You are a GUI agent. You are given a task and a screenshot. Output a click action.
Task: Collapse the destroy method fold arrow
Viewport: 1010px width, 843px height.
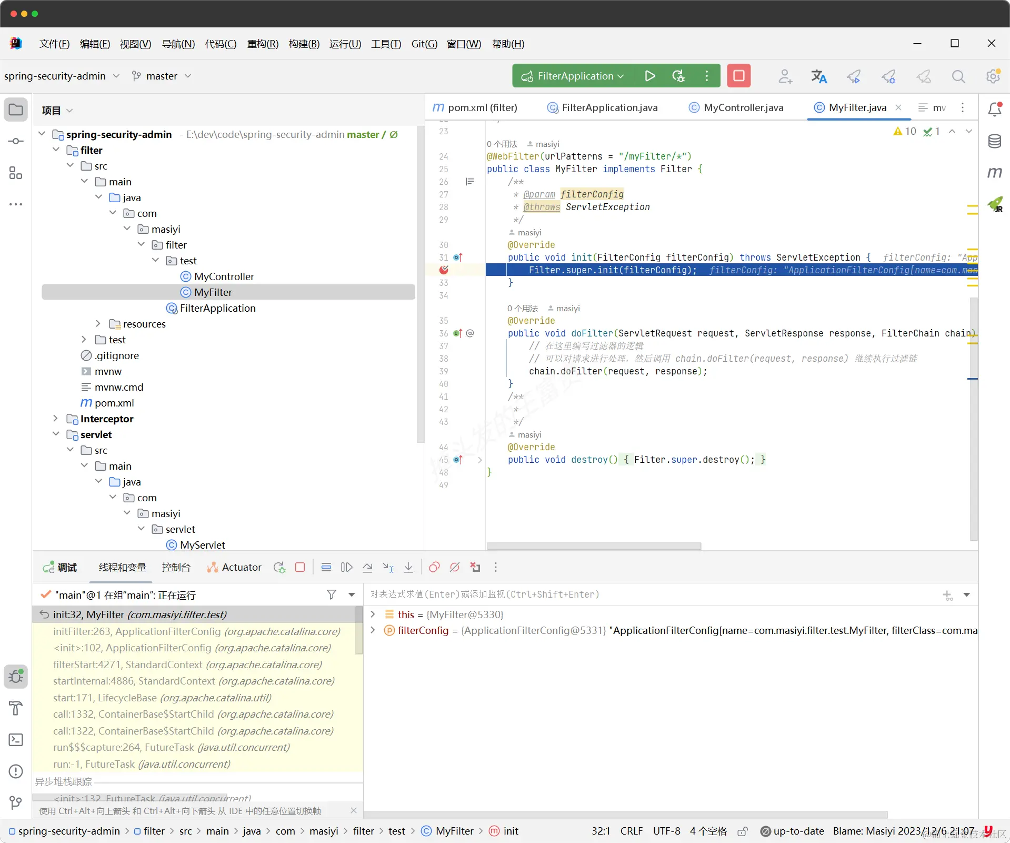pyautogui.click(x=480, y=460)
